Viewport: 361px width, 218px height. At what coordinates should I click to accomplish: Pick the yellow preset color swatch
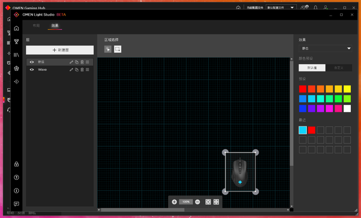click(347, 89)
